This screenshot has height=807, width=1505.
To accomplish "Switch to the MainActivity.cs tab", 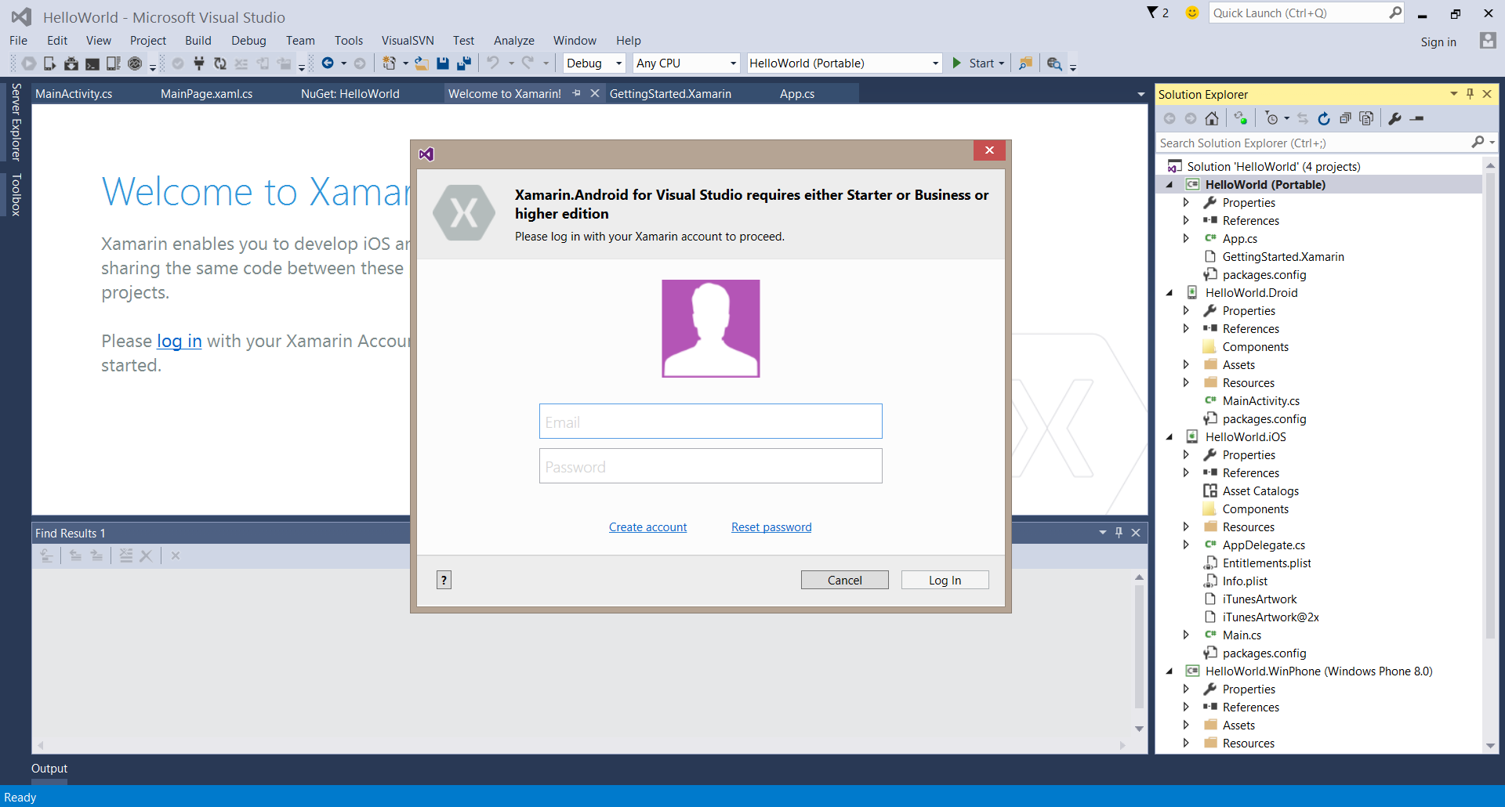I will point(74,94).
